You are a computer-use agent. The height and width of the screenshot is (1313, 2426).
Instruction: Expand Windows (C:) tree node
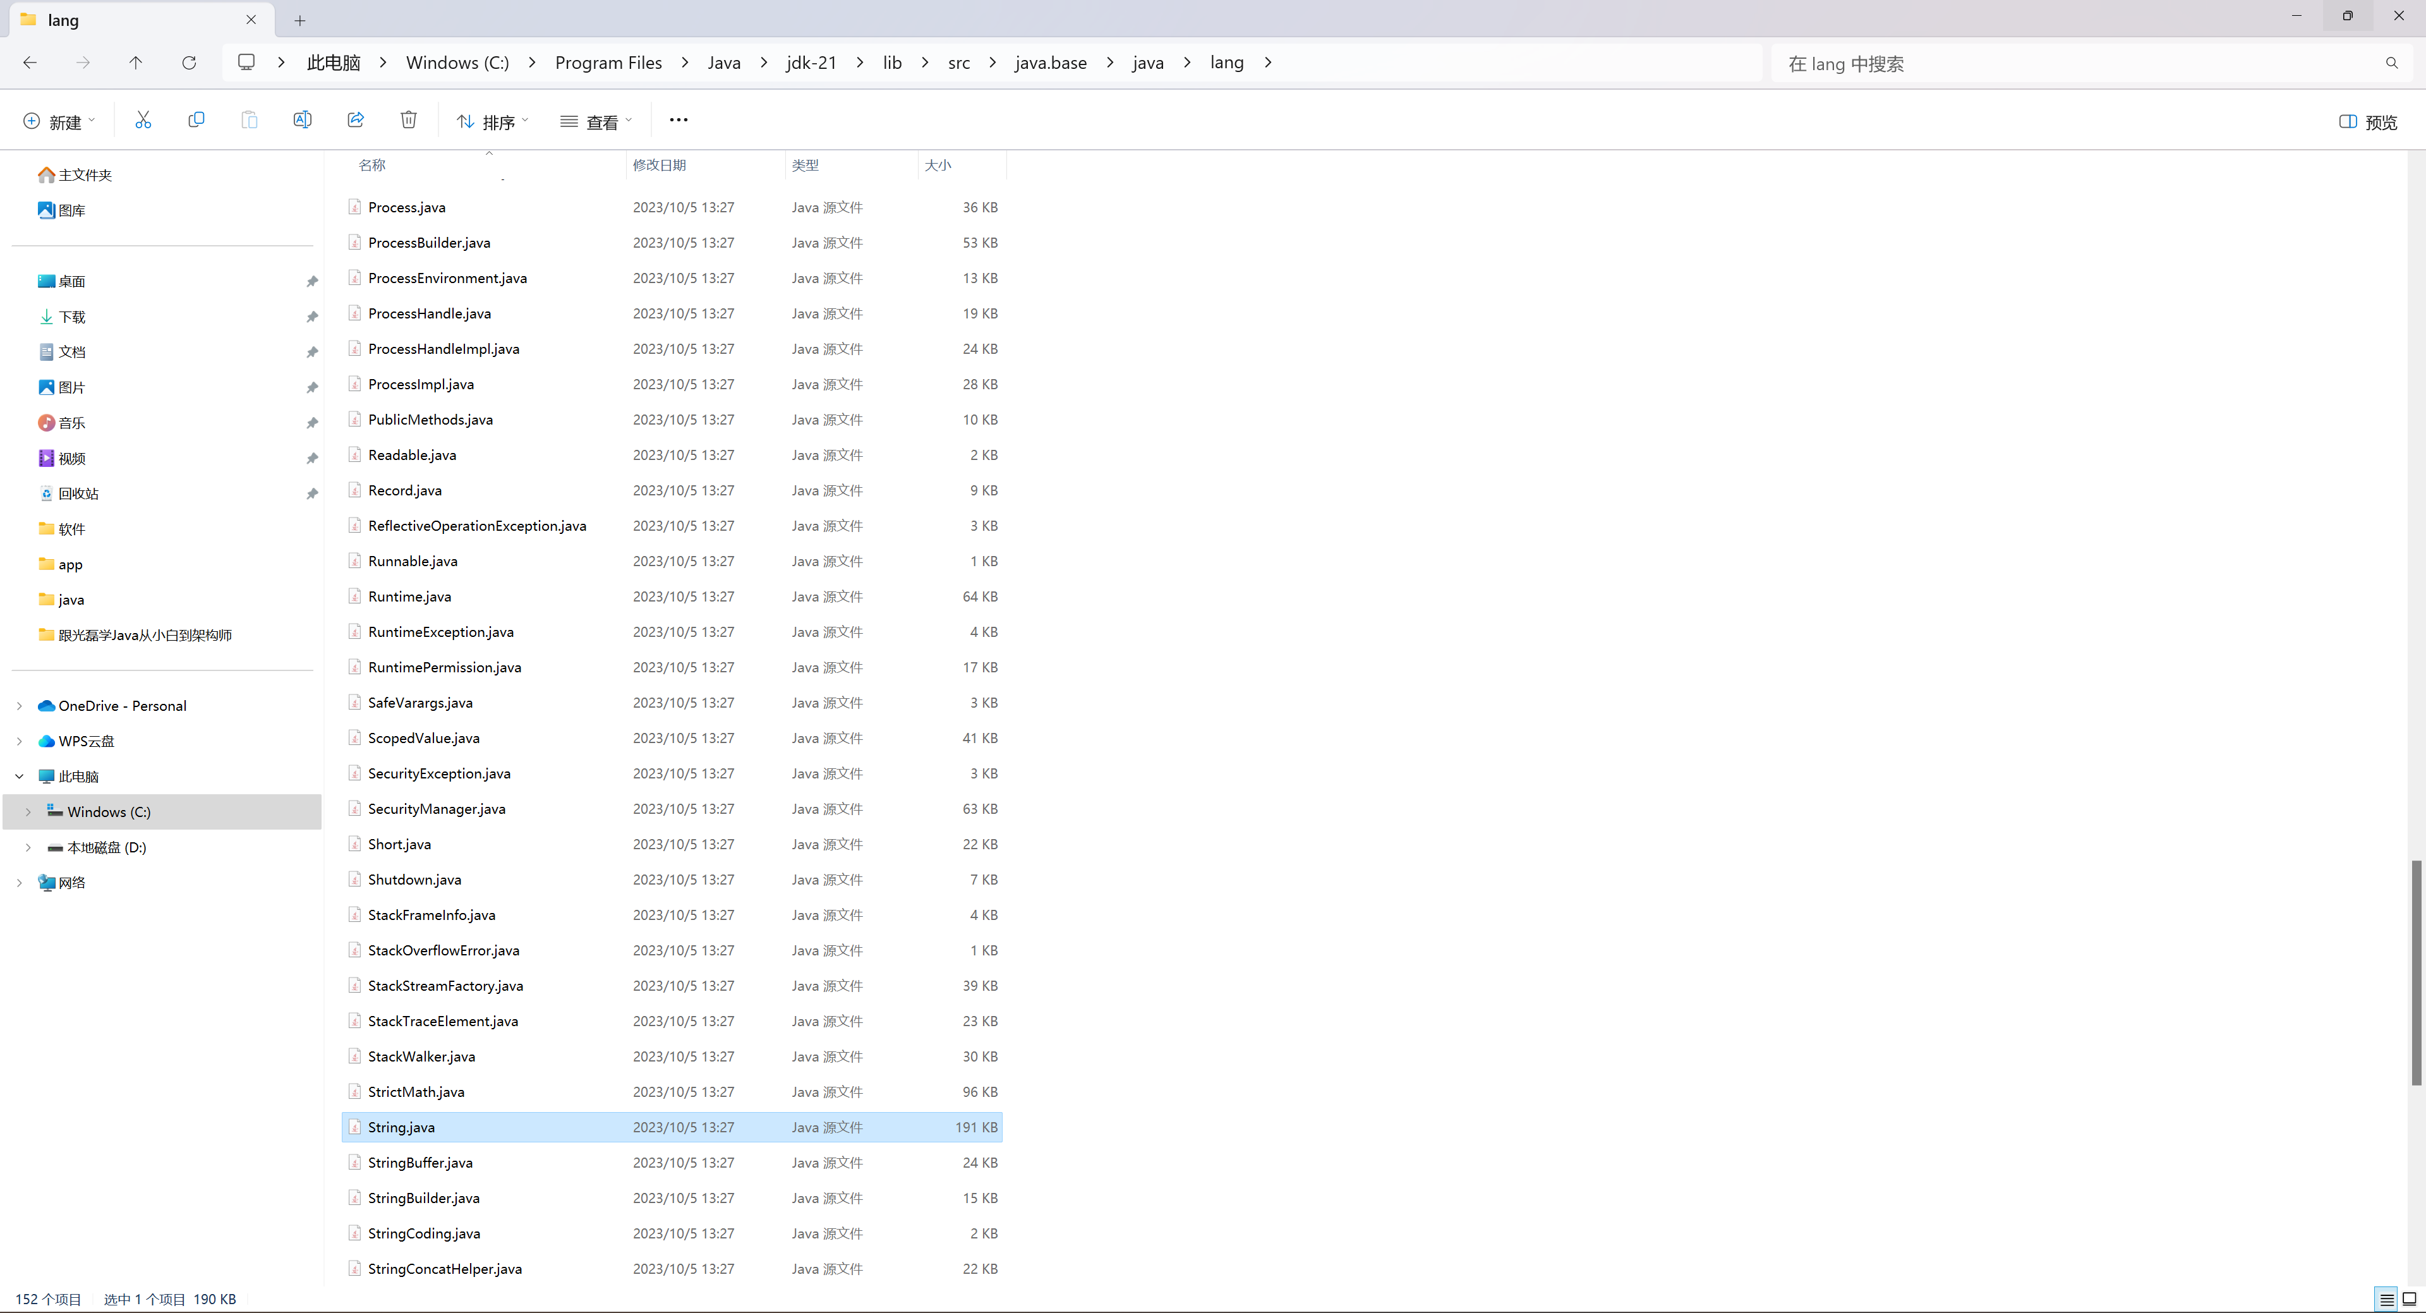[28, 812]
